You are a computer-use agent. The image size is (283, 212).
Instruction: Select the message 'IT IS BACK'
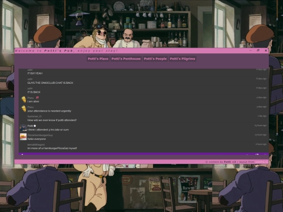(x=34, y=92)
